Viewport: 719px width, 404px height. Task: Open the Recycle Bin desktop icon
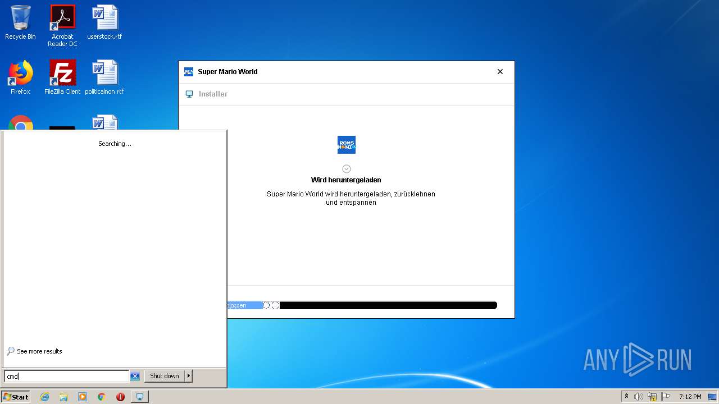pyautogui.click(x=20, y=22)
